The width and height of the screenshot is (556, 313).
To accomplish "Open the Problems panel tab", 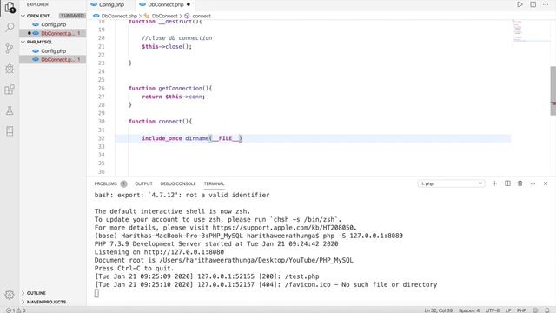I will click(x=106, y=183).
